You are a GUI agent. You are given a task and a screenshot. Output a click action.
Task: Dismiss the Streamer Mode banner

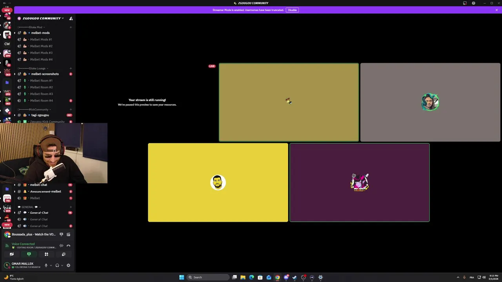pos(497,10)
